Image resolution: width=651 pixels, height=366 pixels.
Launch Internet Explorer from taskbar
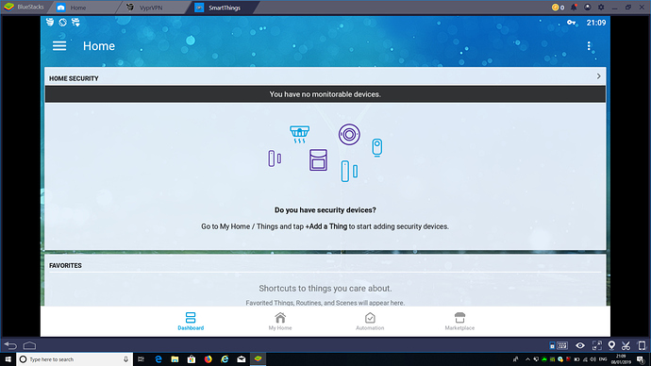click(x=225, y=359)
